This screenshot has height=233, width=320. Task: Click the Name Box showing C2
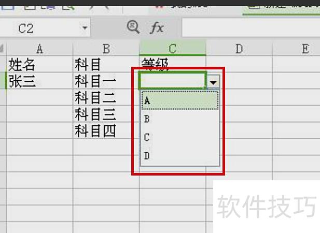pos(44,28)
